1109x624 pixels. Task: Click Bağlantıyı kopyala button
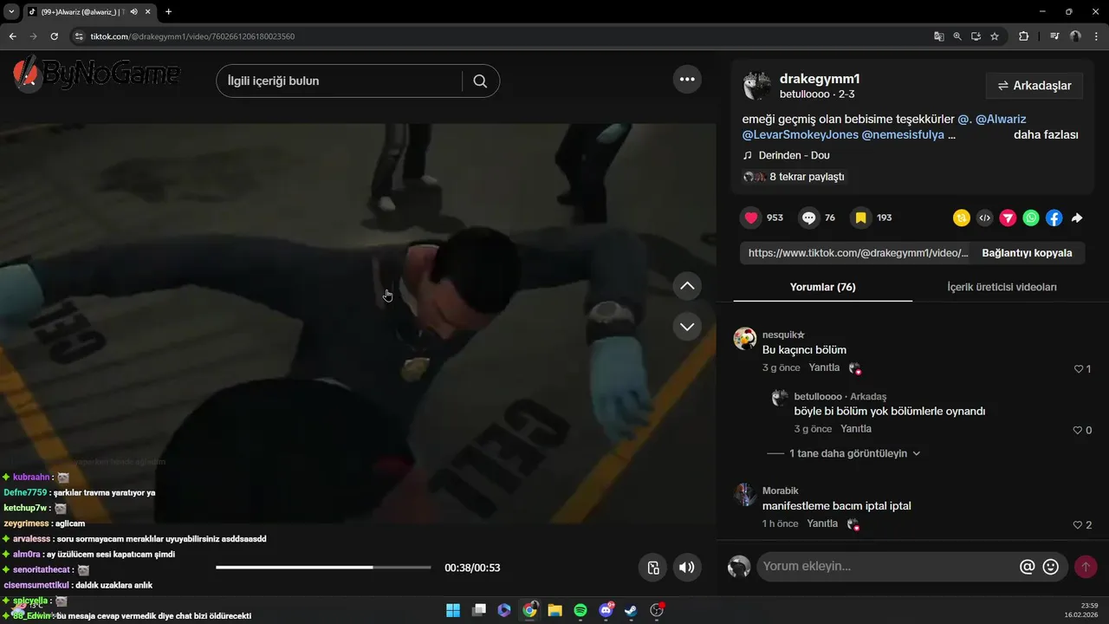1027,253
